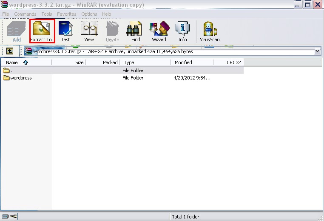Screen dimensions: 324x221
Task: Click the WinRAR title bar icon
Action: 4,4
